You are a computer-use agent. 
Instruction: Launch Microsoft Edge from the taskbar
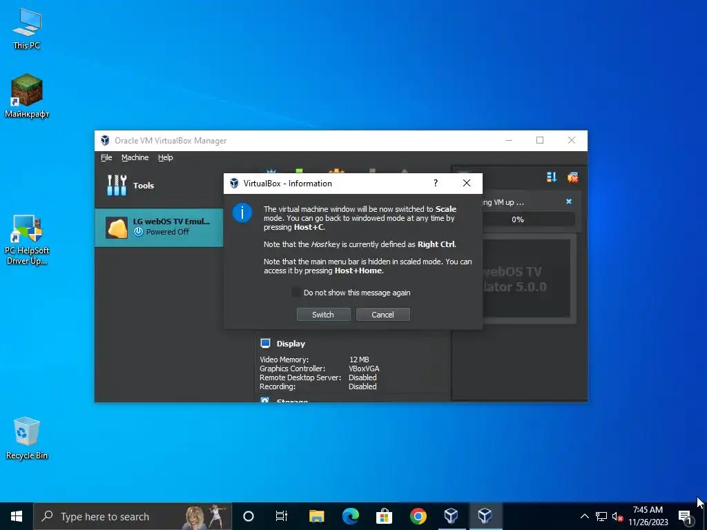click(350, 516)
